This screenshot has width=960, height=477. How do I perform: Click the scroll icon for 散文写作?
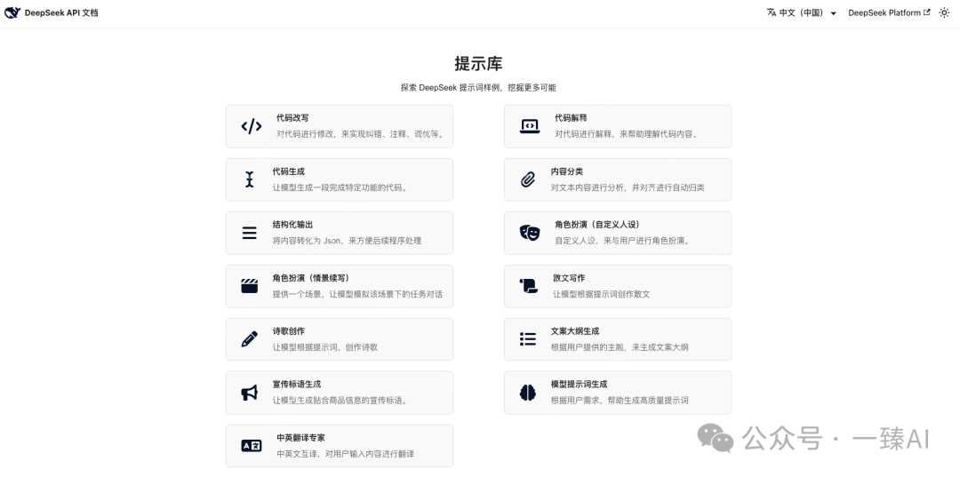[x=528, y=286]
